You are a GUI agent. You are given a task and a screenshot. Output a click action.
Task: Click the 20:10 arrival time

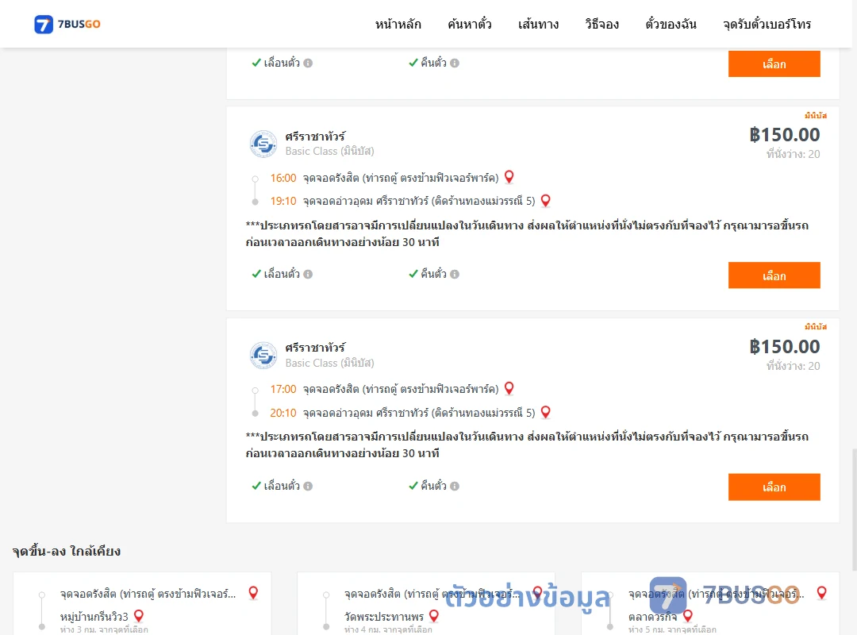(283, 413)
